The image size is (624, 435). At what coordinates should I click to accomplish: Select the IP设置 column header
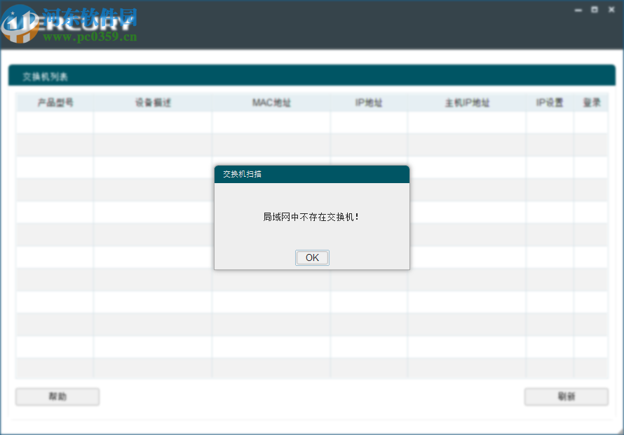point(550,102)
